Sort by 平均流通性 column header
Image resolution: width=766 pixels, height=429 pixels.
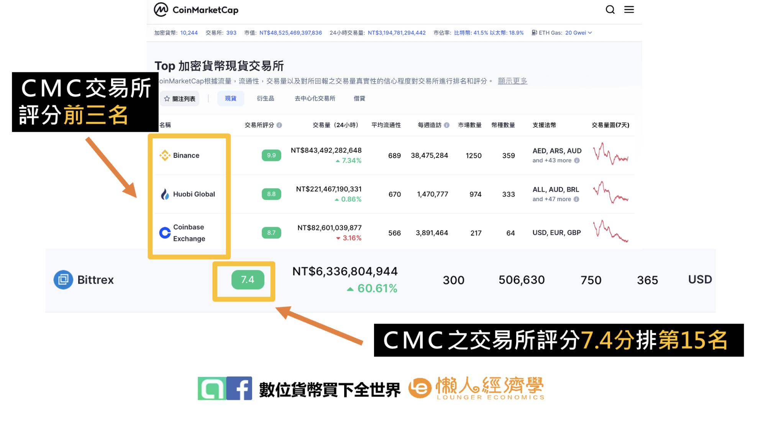click(386, 125)
